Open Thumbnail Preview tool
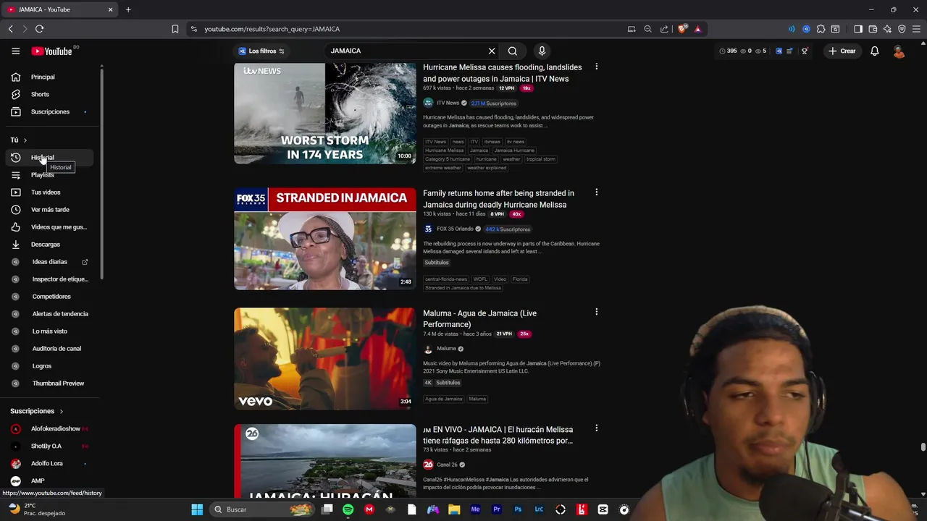This screenshot has width=927, height=521. [x=51, y=383]
